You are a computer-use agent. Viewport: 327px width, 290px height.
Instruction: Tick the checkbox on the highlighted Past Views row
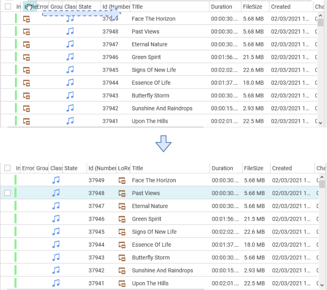coord(7,193)
